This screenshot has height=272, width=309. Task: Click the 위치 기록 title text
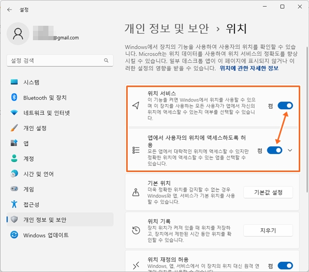pos(159,222)
